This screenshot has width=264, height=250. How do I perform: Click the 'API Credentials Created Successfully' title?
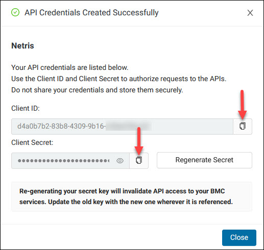[91, 13]
